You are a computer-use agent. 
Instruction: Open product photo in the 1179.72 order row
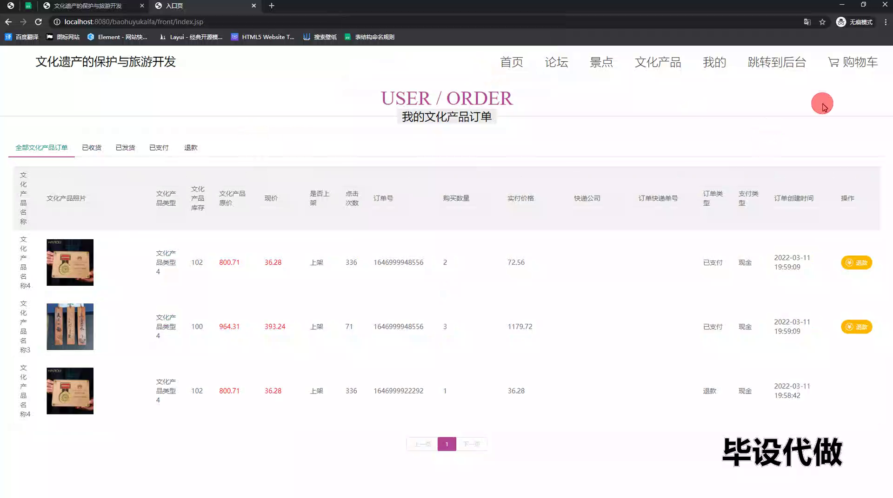pos(70,327)
